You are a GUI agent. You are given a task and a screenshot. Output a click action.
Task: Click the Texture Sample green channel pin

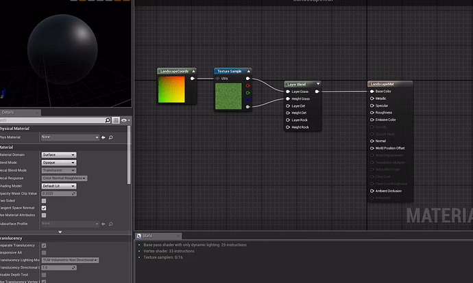(247, 93)
